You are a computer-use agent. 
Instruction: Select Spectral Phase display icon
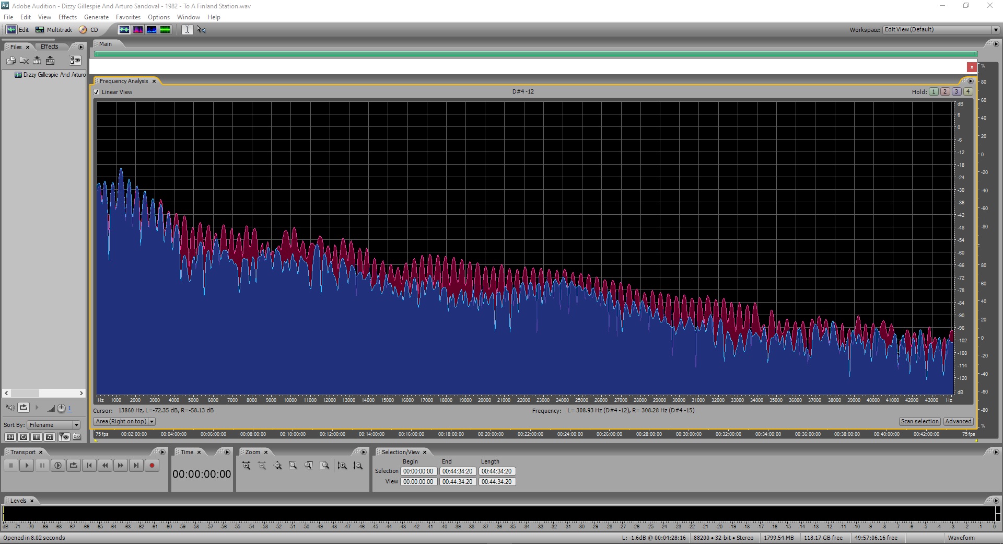pos(165,30)
